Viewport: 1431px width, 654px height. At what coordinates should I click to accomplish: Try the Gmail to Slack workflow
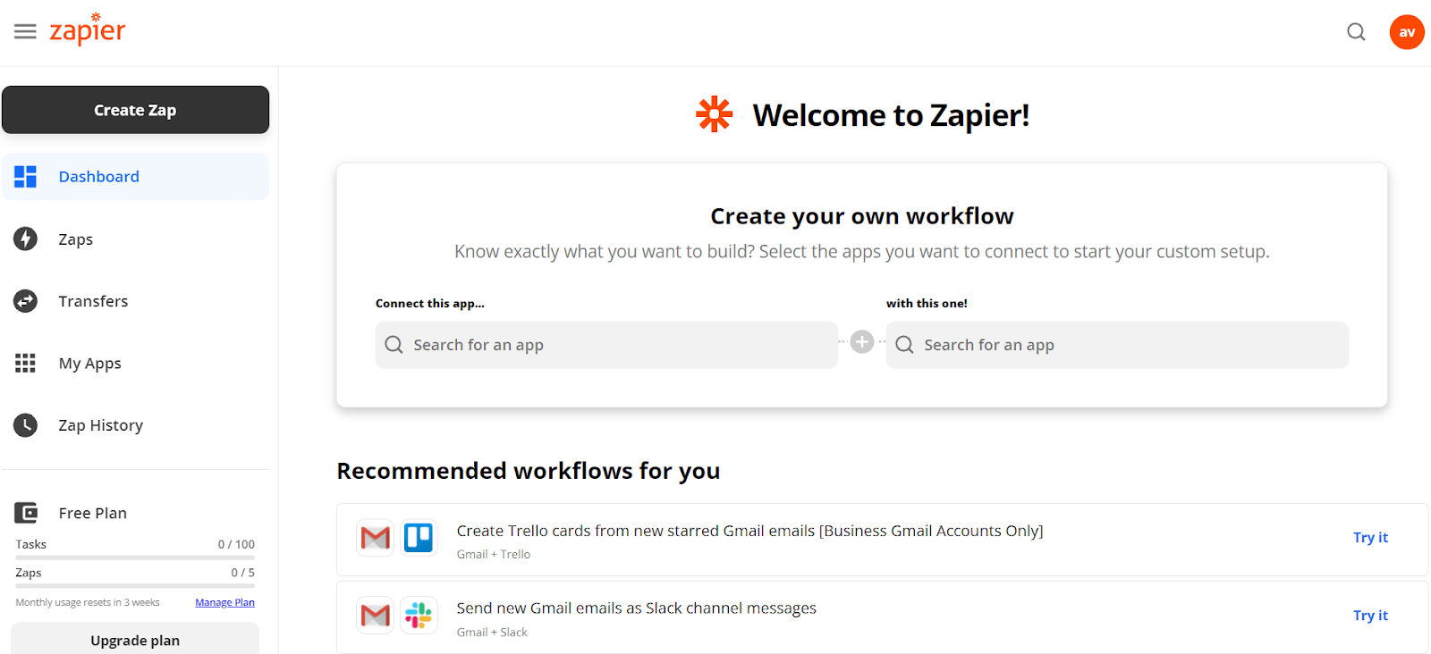1369,615
